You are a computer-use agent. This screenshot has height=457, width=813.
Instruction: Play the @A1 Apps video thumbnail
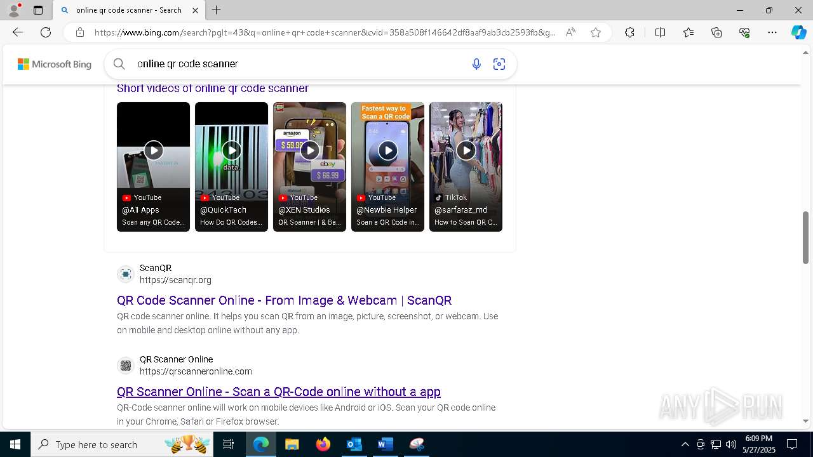[x=153, y=166]
